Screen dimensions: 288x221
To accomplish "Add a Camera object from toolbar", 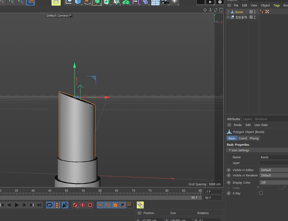I will (165, 2).
